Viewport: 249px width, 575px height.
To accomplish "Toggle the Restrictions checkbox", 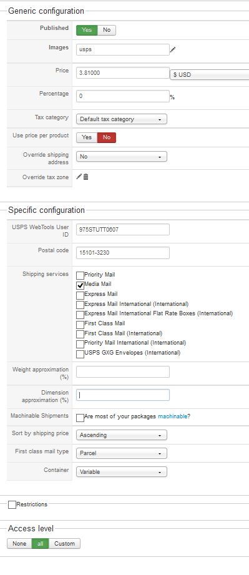I will (x=12, y=505).
